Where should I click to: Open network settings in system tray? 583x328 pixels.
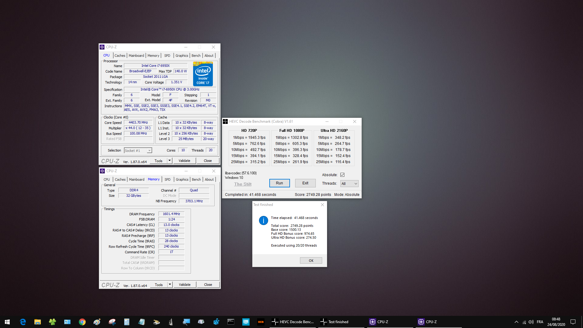click(524, 322)
